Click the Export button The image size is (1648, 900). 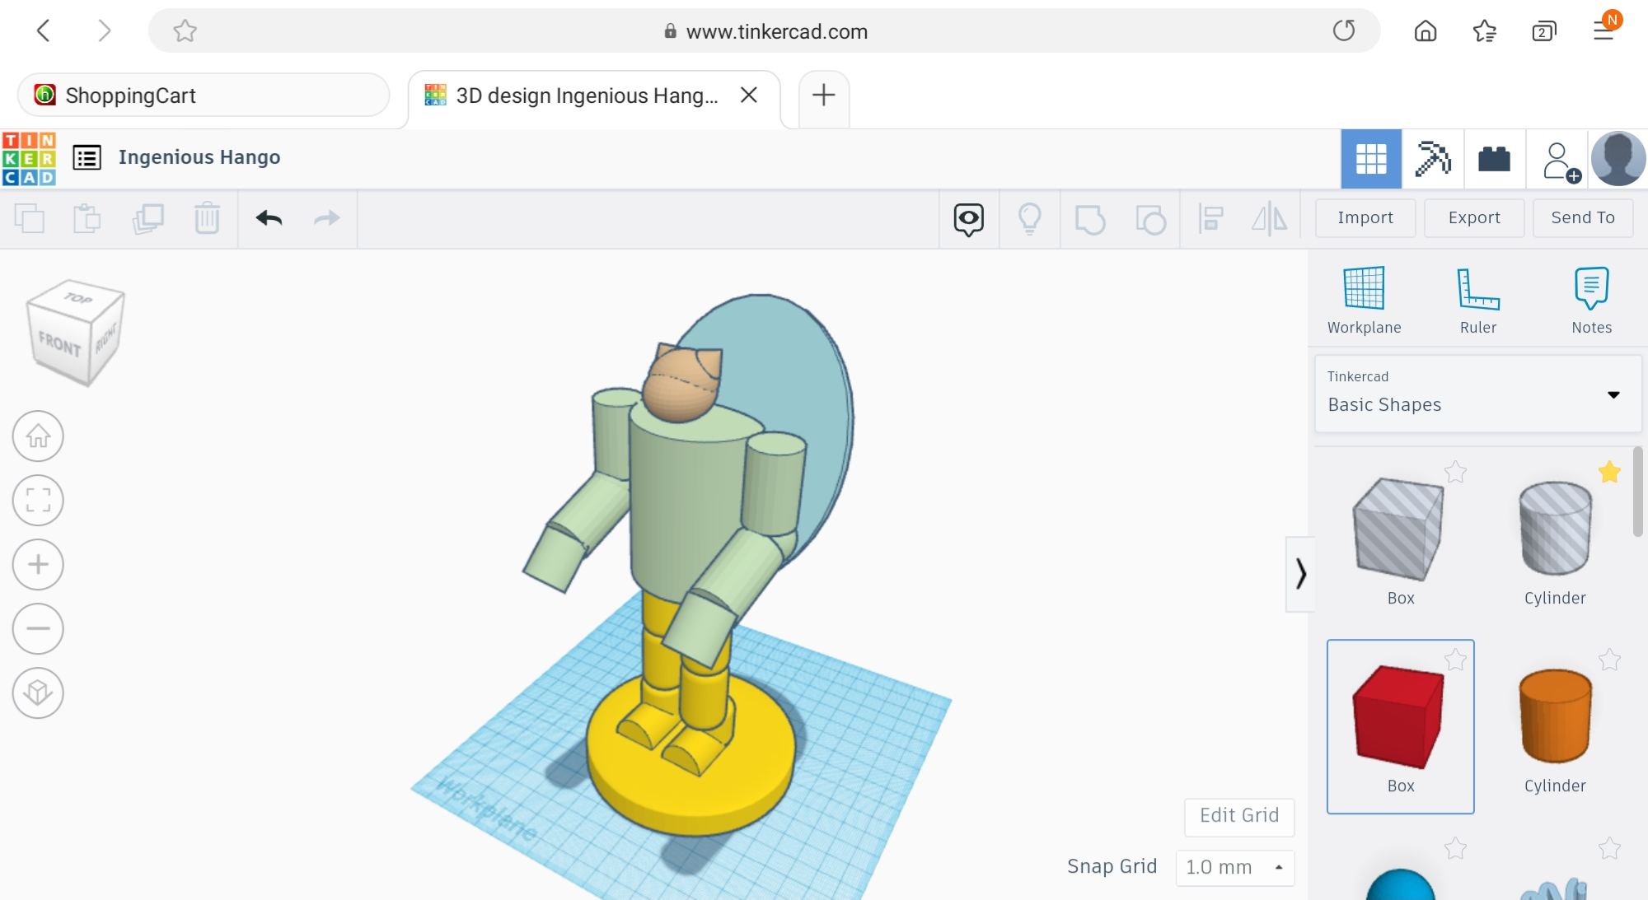tap(1473, 217)
